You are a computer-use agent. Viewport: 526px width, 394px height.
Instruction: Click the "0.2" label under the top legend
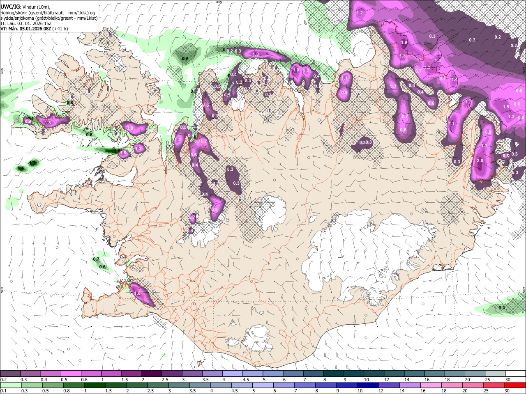tap(3, 380)
